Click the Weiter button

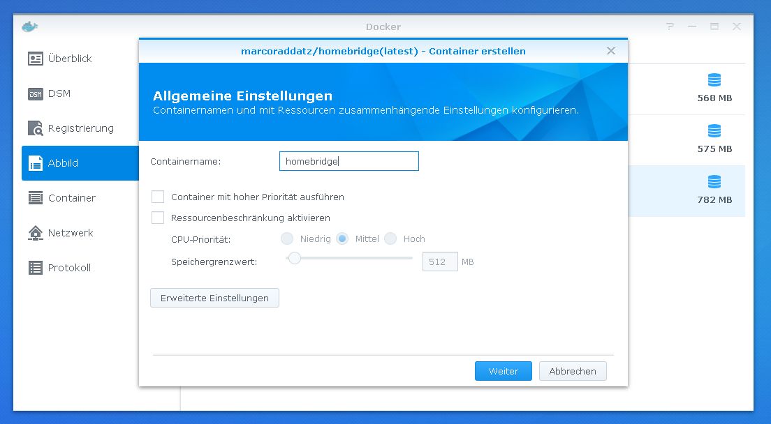[x=504, y=371]
